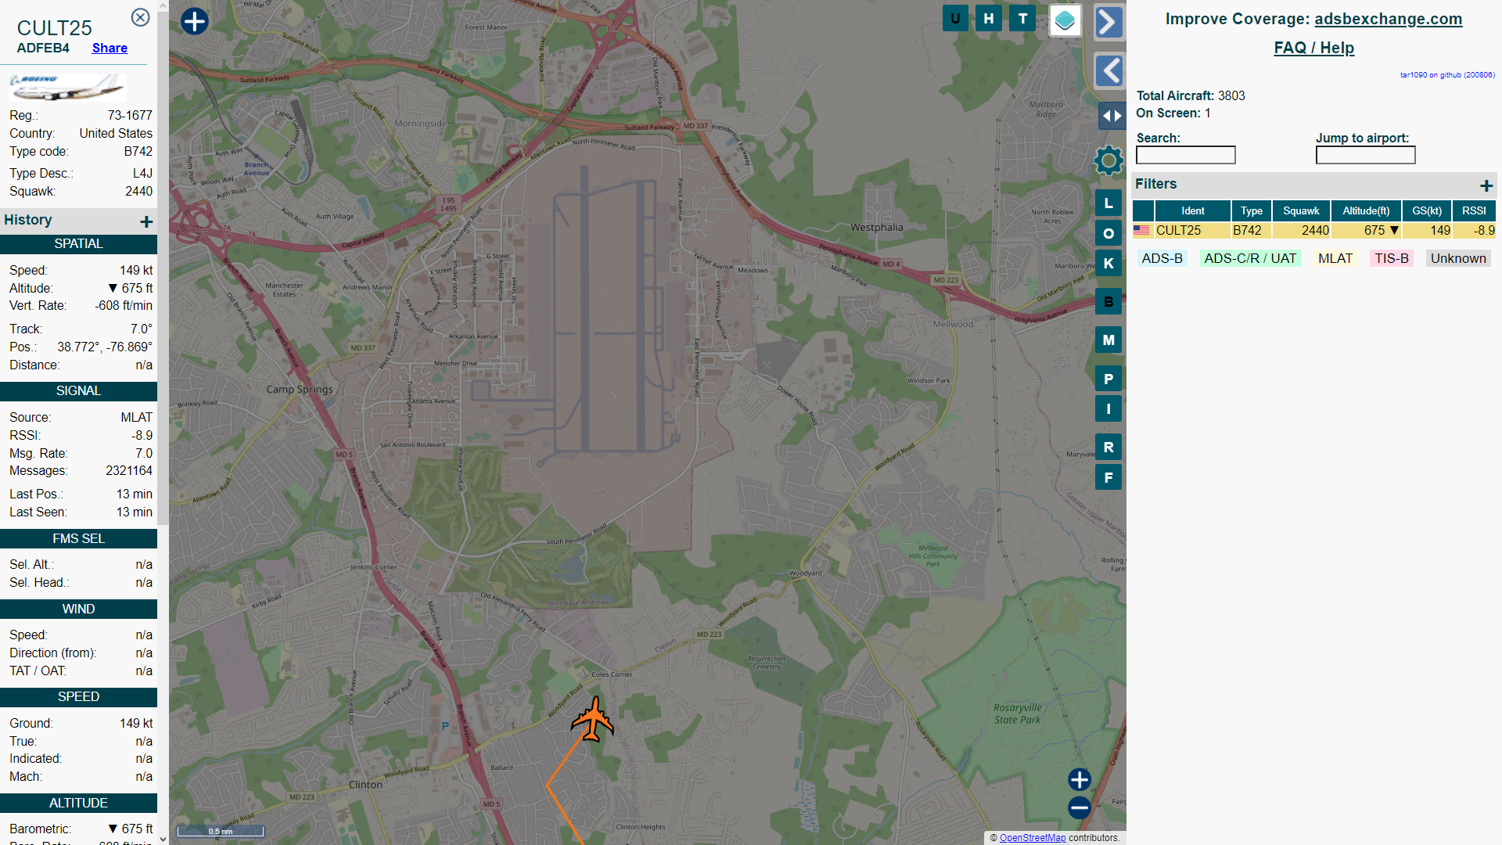Toggle the H button on the map

point(989,19)
